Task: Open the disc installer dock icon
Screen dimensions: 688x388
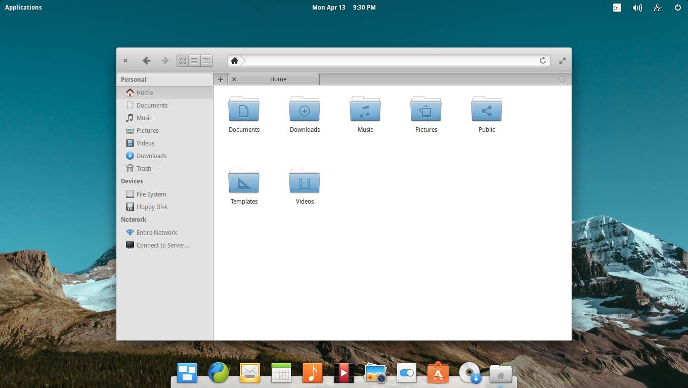Action: [x=470, y=373]
